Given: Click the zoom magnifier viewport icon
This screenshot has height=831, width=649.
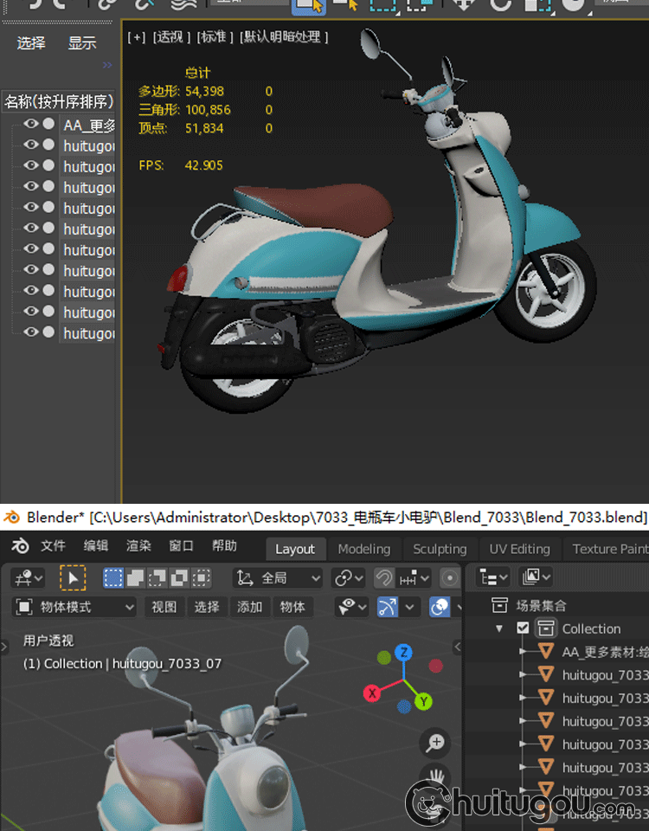Looking at the screenshot, I should (x=435, y=742).
